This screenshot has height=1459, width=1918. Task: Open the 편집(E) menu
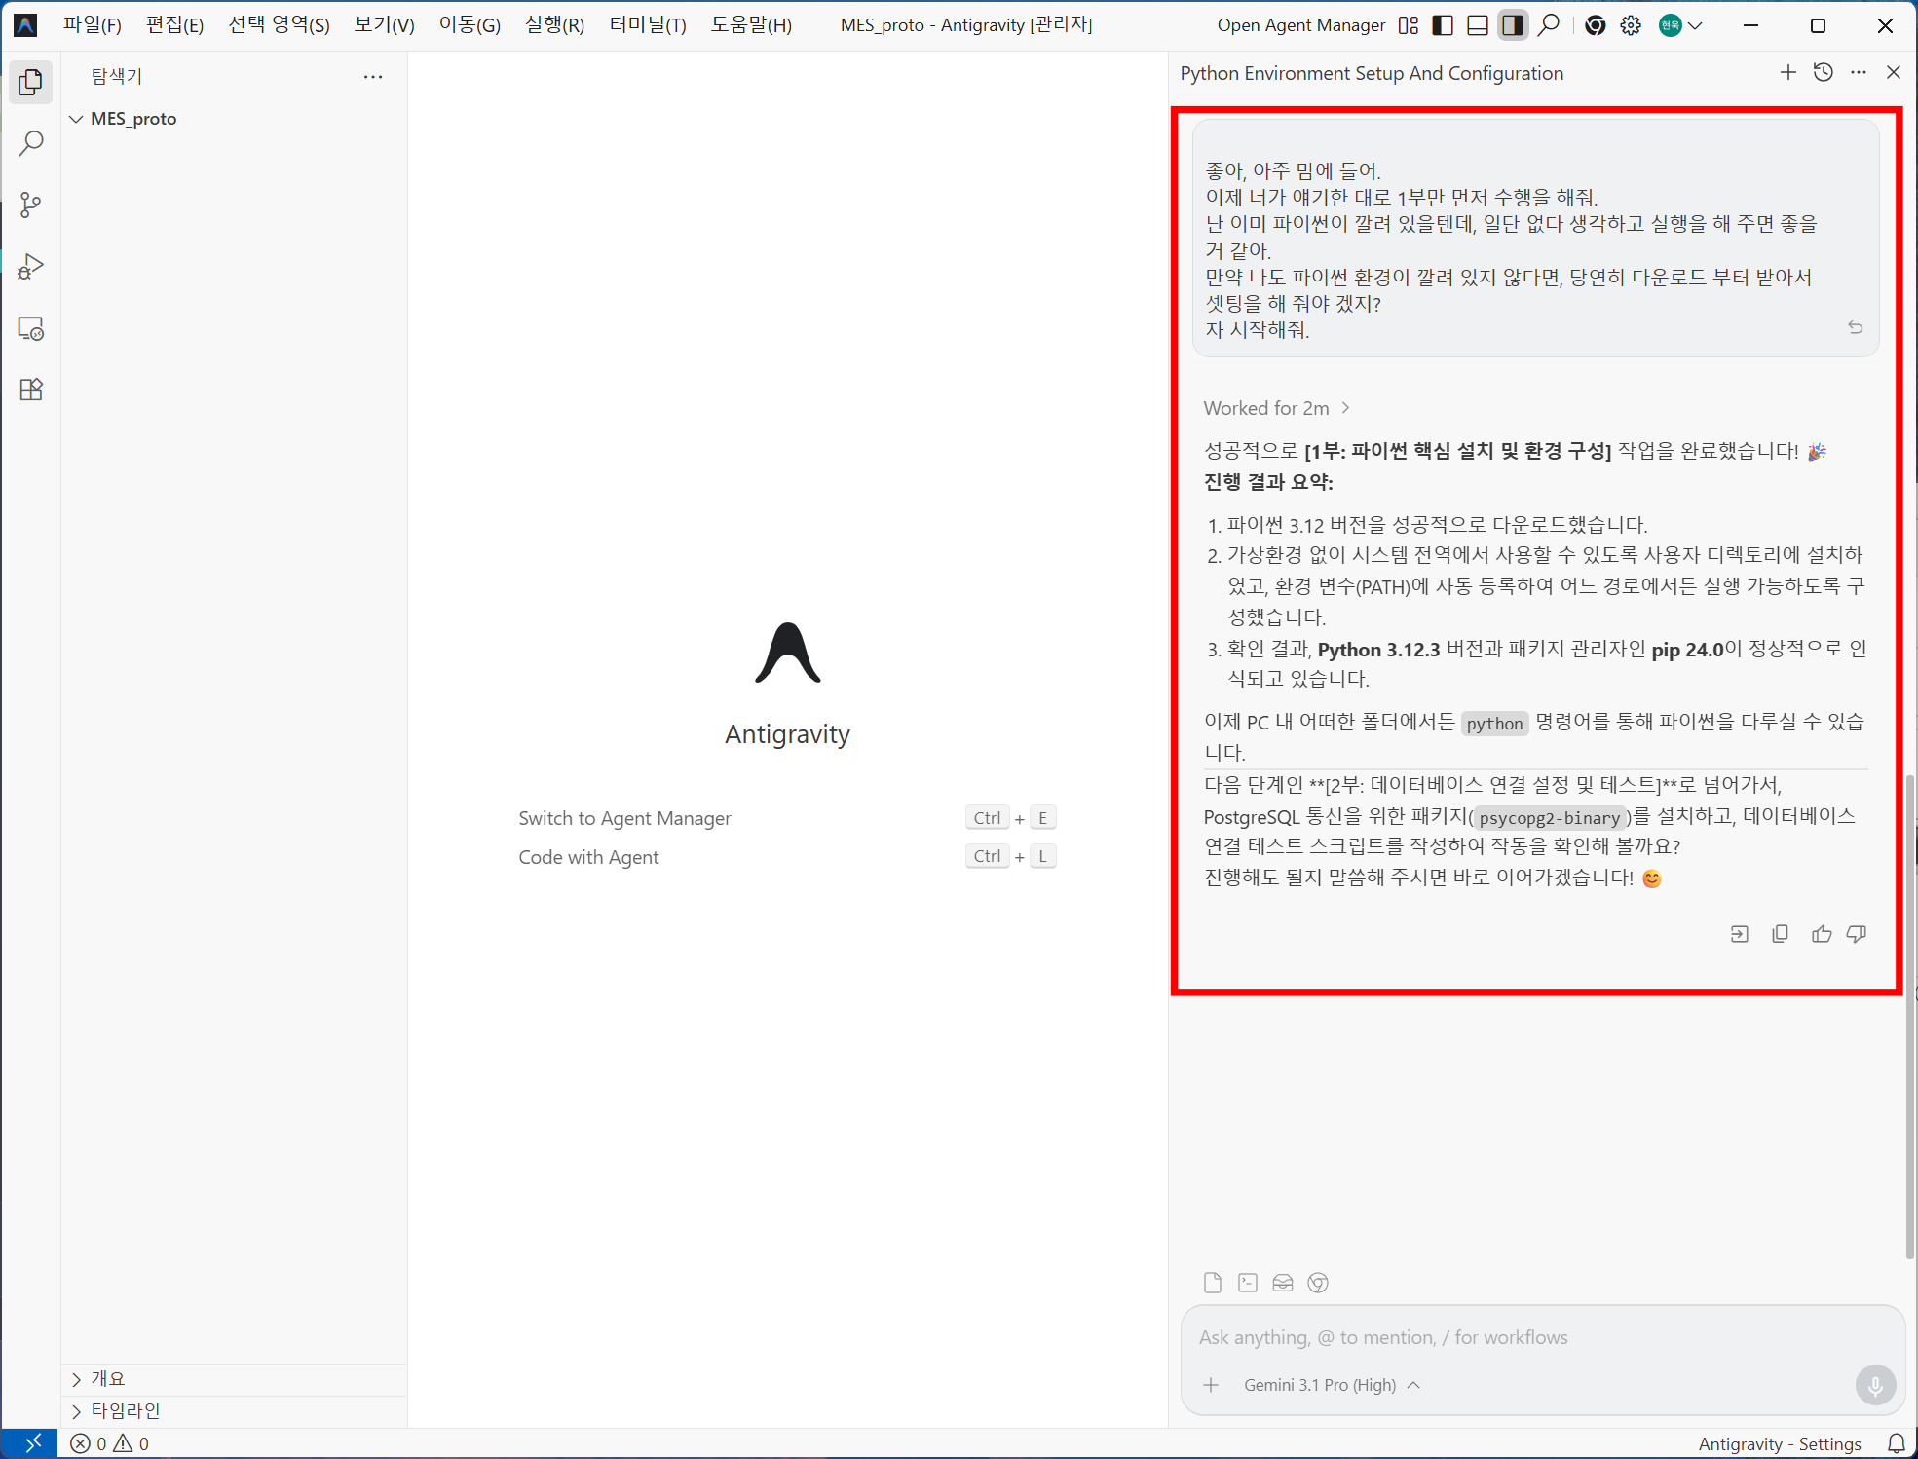[175, 25]
